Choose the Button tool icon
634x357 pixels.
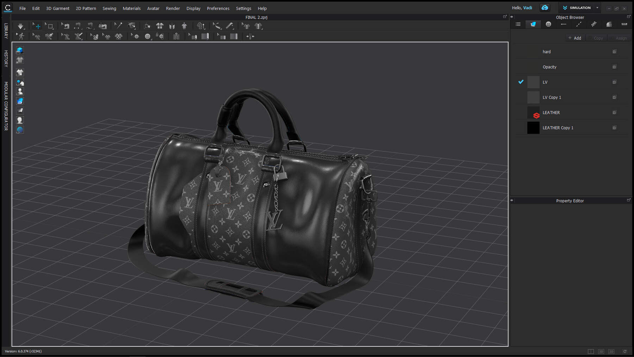(x=148, y=36)
